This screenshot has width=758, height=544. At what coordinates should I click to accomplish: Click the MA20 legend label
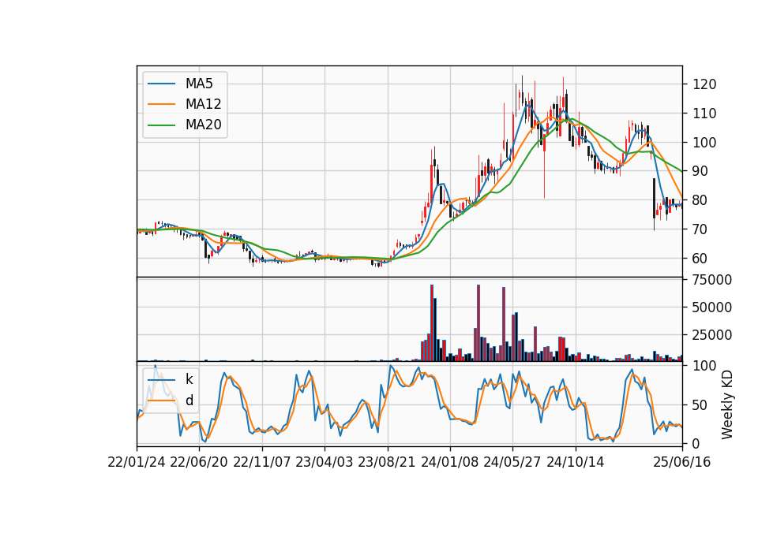(204, 125)
